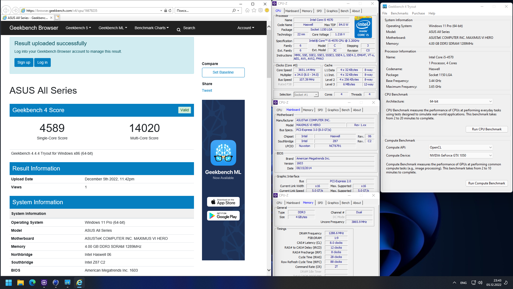Viewport: 513px width, 289px height.
Task: Open the Download on the App Store badge
Action: [223, 202]
